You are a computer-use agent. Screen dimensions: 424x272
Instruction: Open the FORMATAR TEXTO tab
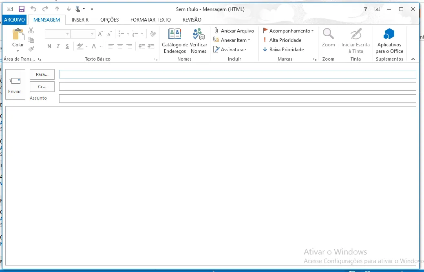click(x=150, y=20)
